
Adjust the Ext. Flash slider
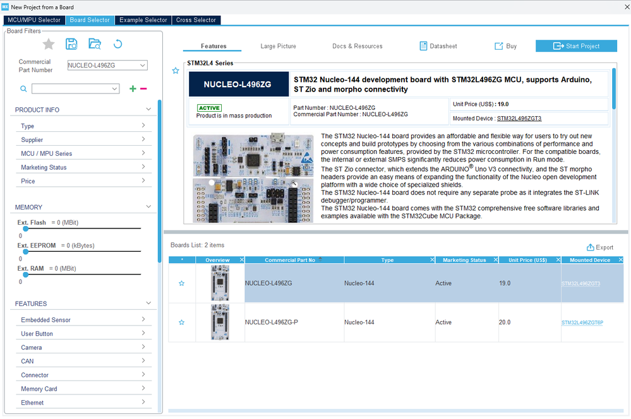[26, 228]
